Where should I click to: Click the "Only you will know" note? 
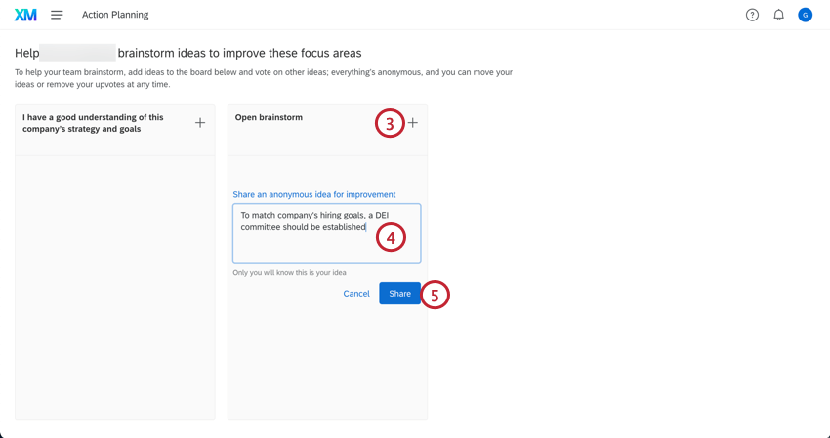(x=289, y=272)
